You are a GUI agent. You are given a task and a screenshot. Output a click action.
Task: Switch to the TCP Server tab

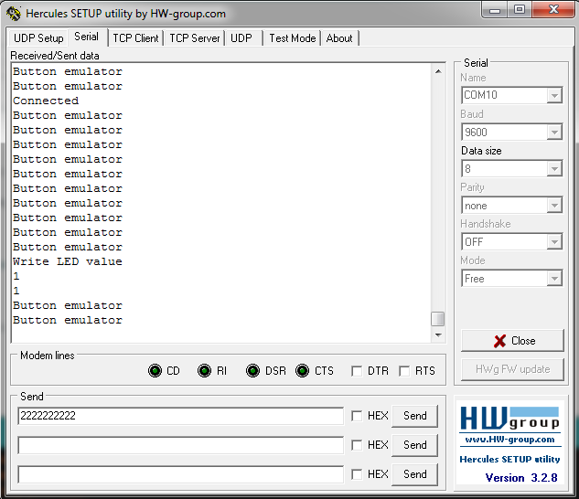195,38
